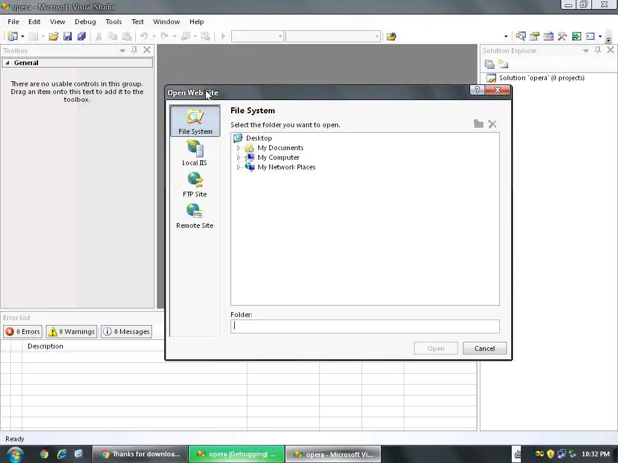Image resolution: width=618 pixels, height=463 pixels.
Task: Switch to opera [Debugging] taskbar window
Action: coord(237,455)
